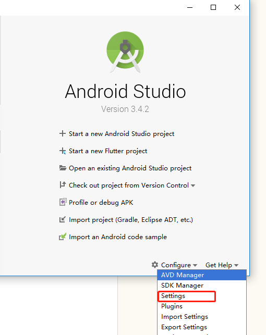
Task: Open the Get Help dropdown menu
Action: 222,265
